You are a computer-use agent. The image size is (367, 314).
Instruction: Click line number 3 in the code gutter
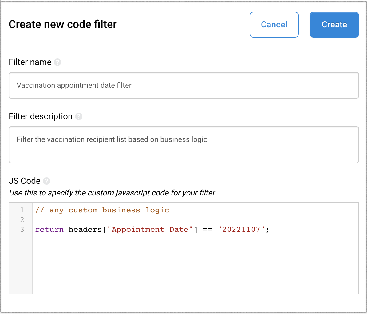pos(22,229)
